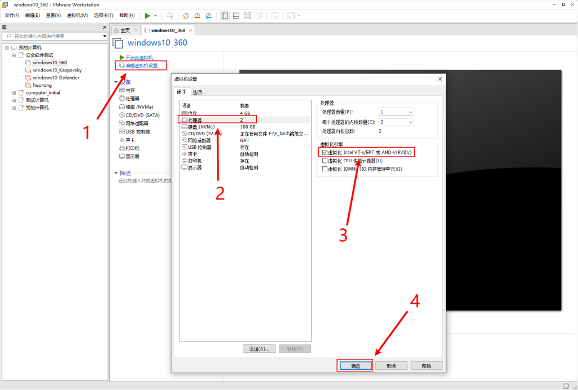Click the revert to snapshot icon
Screen dimensions: 578x390
tap(197, 16)
